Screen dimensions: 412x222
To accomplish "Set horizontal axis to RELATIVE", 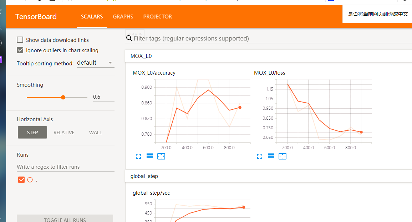I will pyautogui.click(x=64, y=132).
